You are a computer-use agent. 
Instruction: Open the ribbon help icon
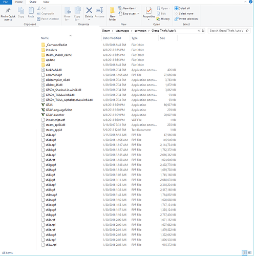tap(250, 2)
